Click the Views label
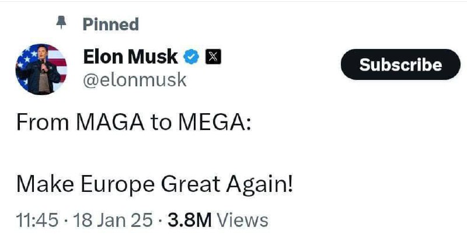467x245 pixels. [242, 220]
